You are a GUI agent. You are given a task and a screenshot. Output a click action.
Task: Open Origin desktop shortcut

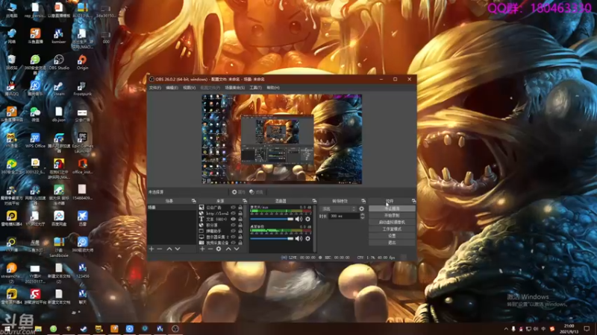pyautogui.click(x=82, y=63)
